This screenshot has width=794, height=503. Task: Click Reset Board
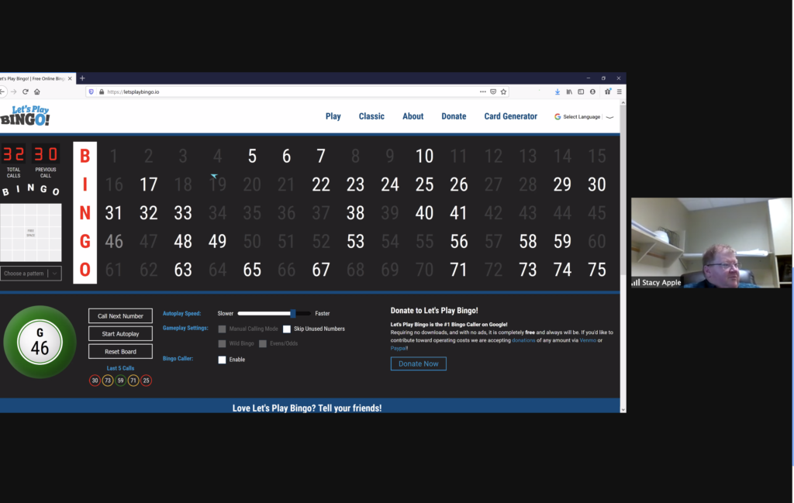point(120,351)
